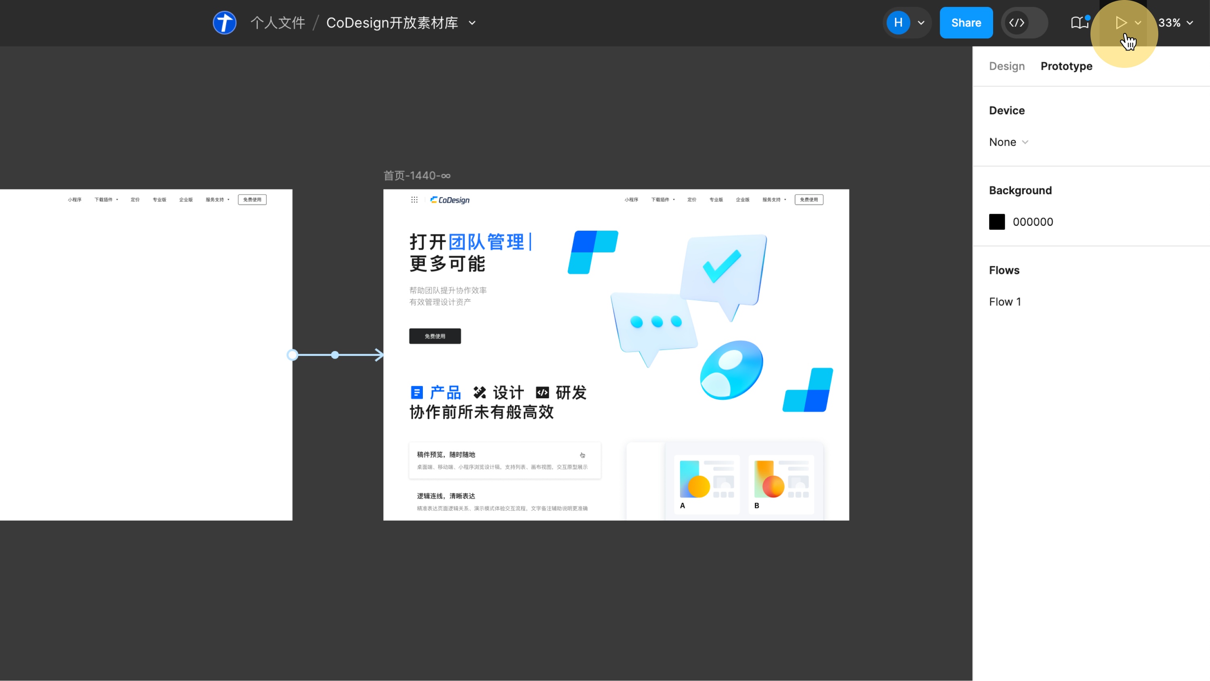Click the Flow 1 prototype flow

tap(1005, 301)
